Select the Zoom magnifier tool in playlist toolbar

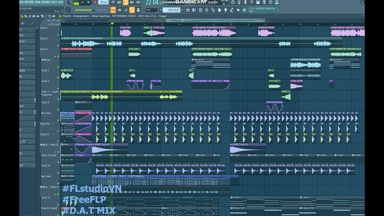pyautogui.click(x=50, y=16)
